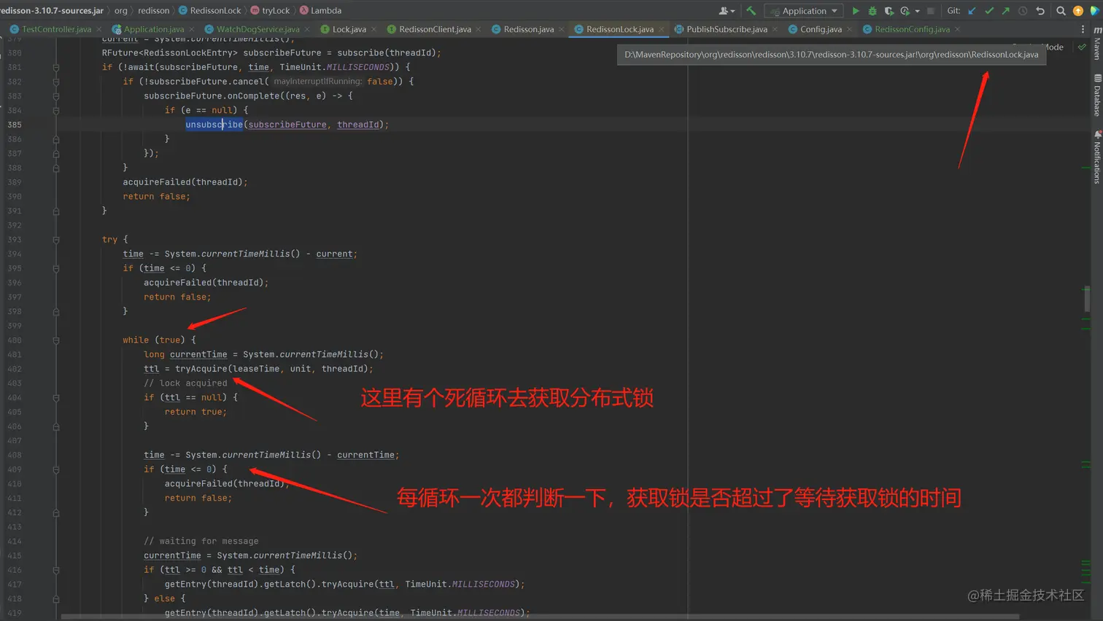Click Git commit checkmark icon
The height and width of the screenshot is (621, 1103).
(x=989, y=10)
